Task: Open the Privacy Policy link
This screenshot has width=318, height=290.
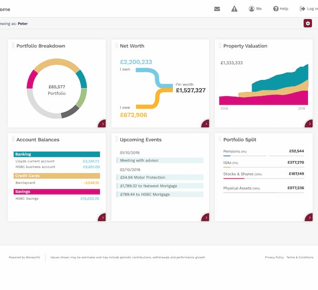Action: [274, 257]
